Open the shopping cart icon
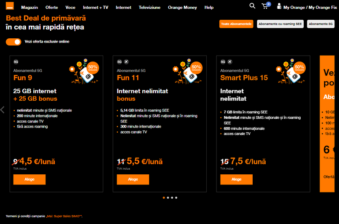 coord(265,6)
